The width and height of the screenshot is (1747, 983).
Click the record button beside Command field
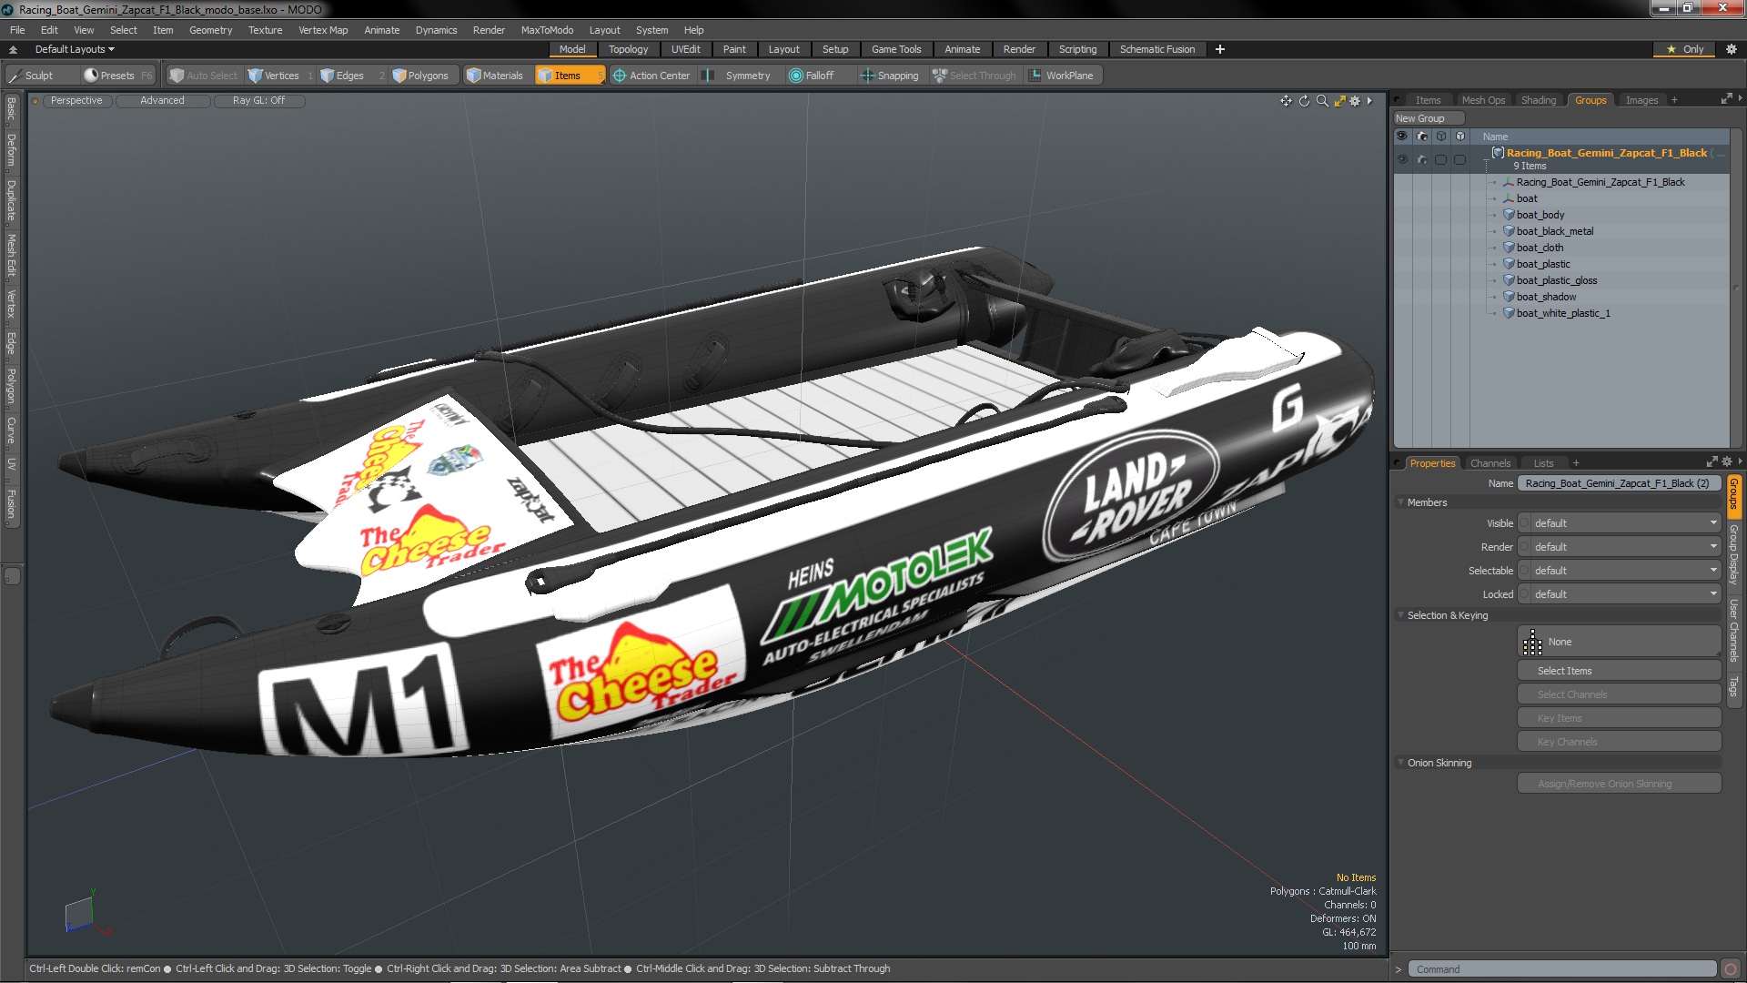1731,969
